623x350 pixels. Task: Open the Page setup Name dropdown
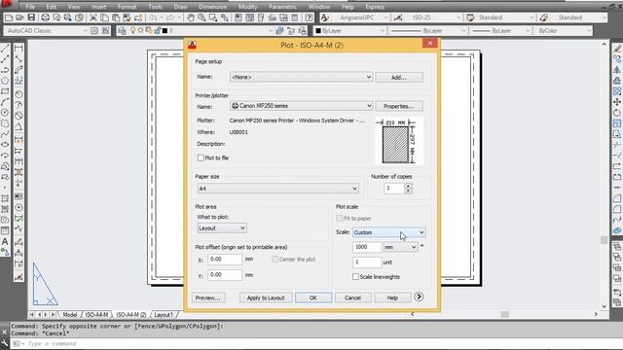tap(301, 77)
